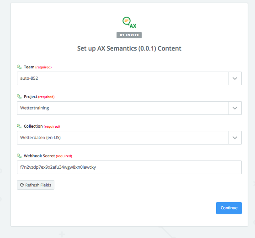Expand the Team dropdown chevron

click(235, 78)
